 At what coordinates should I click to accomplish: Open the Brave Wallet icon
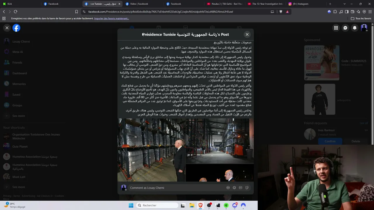353,12
